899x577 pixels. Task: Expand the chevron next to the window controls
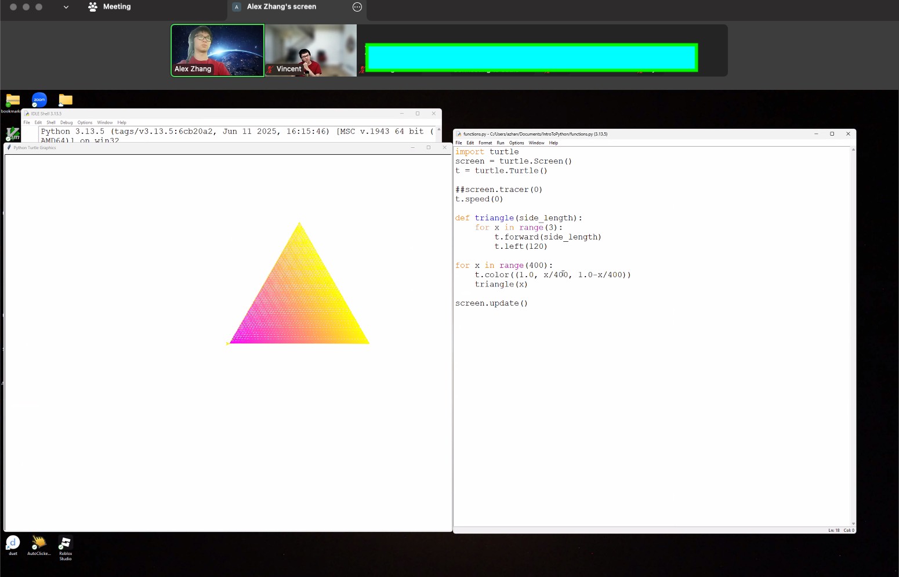(66, 7)
